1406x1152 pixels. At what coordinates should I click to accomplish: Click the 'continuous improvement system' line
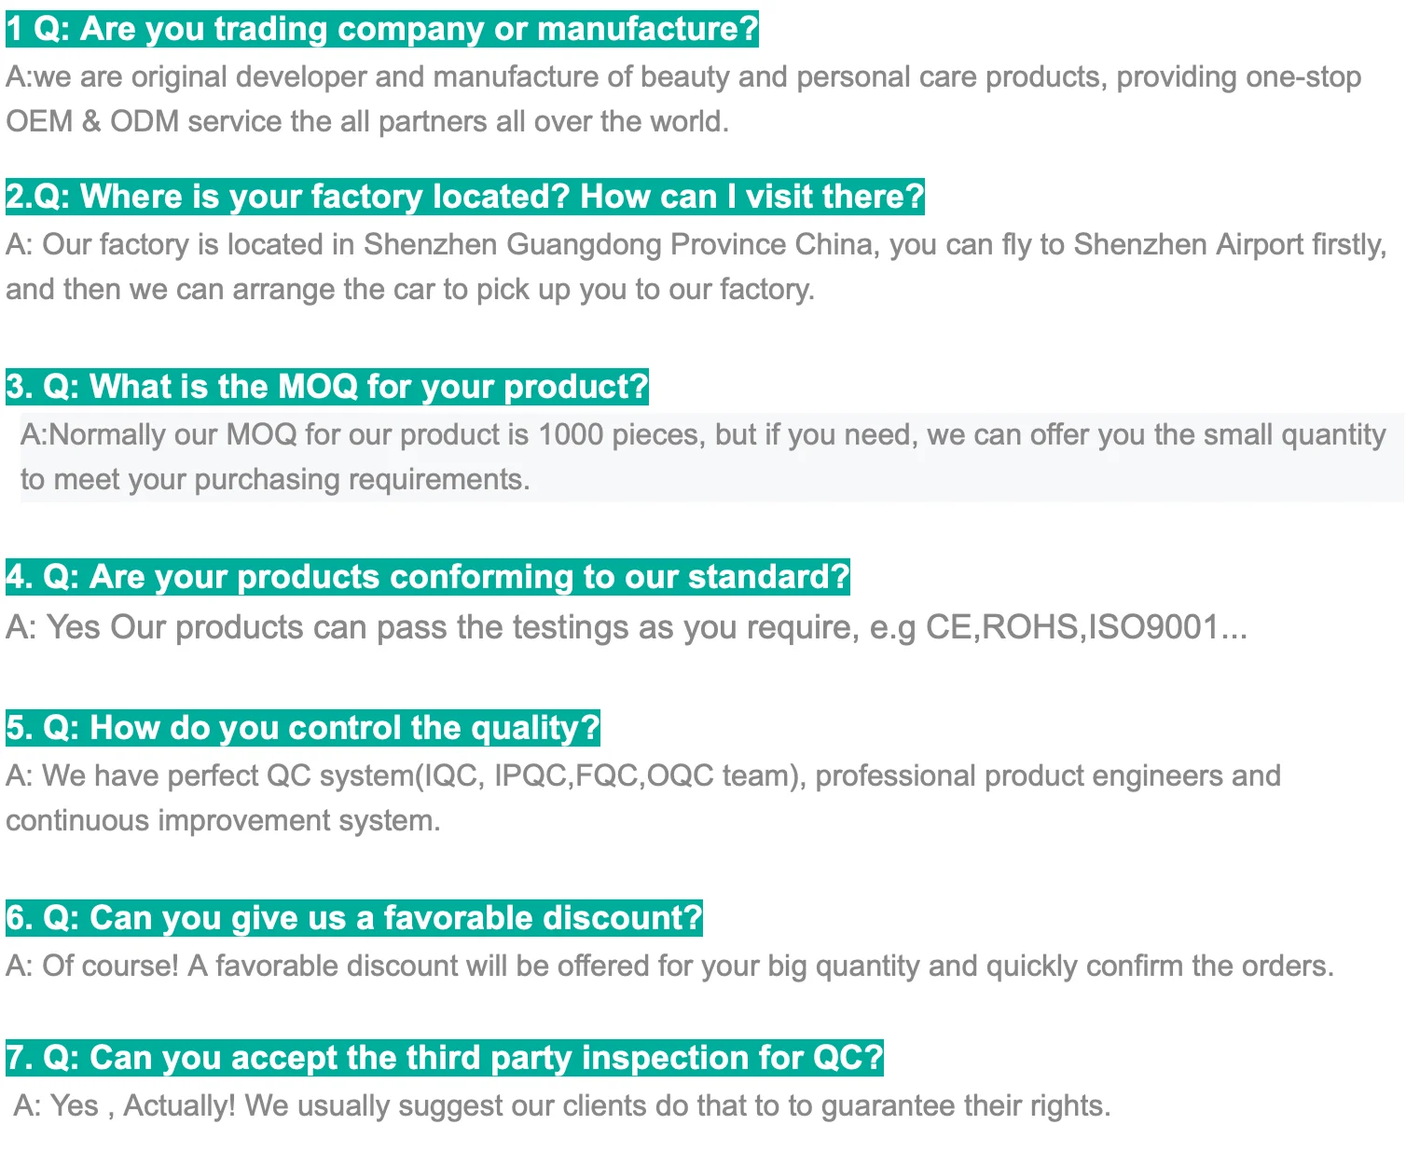coord(223,820)
